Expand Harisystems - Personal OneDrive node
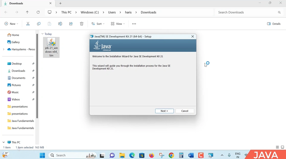Screen dimensions: 286x159 (x=4, y=49)
